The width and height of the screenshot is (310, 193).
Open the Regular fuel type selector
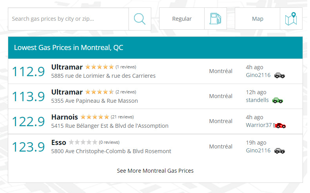182,19
